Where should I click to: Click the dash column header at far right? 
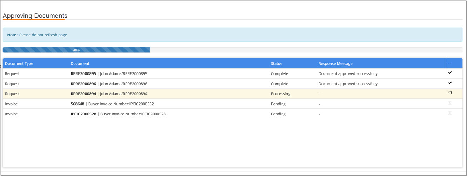tap(449, 64)
